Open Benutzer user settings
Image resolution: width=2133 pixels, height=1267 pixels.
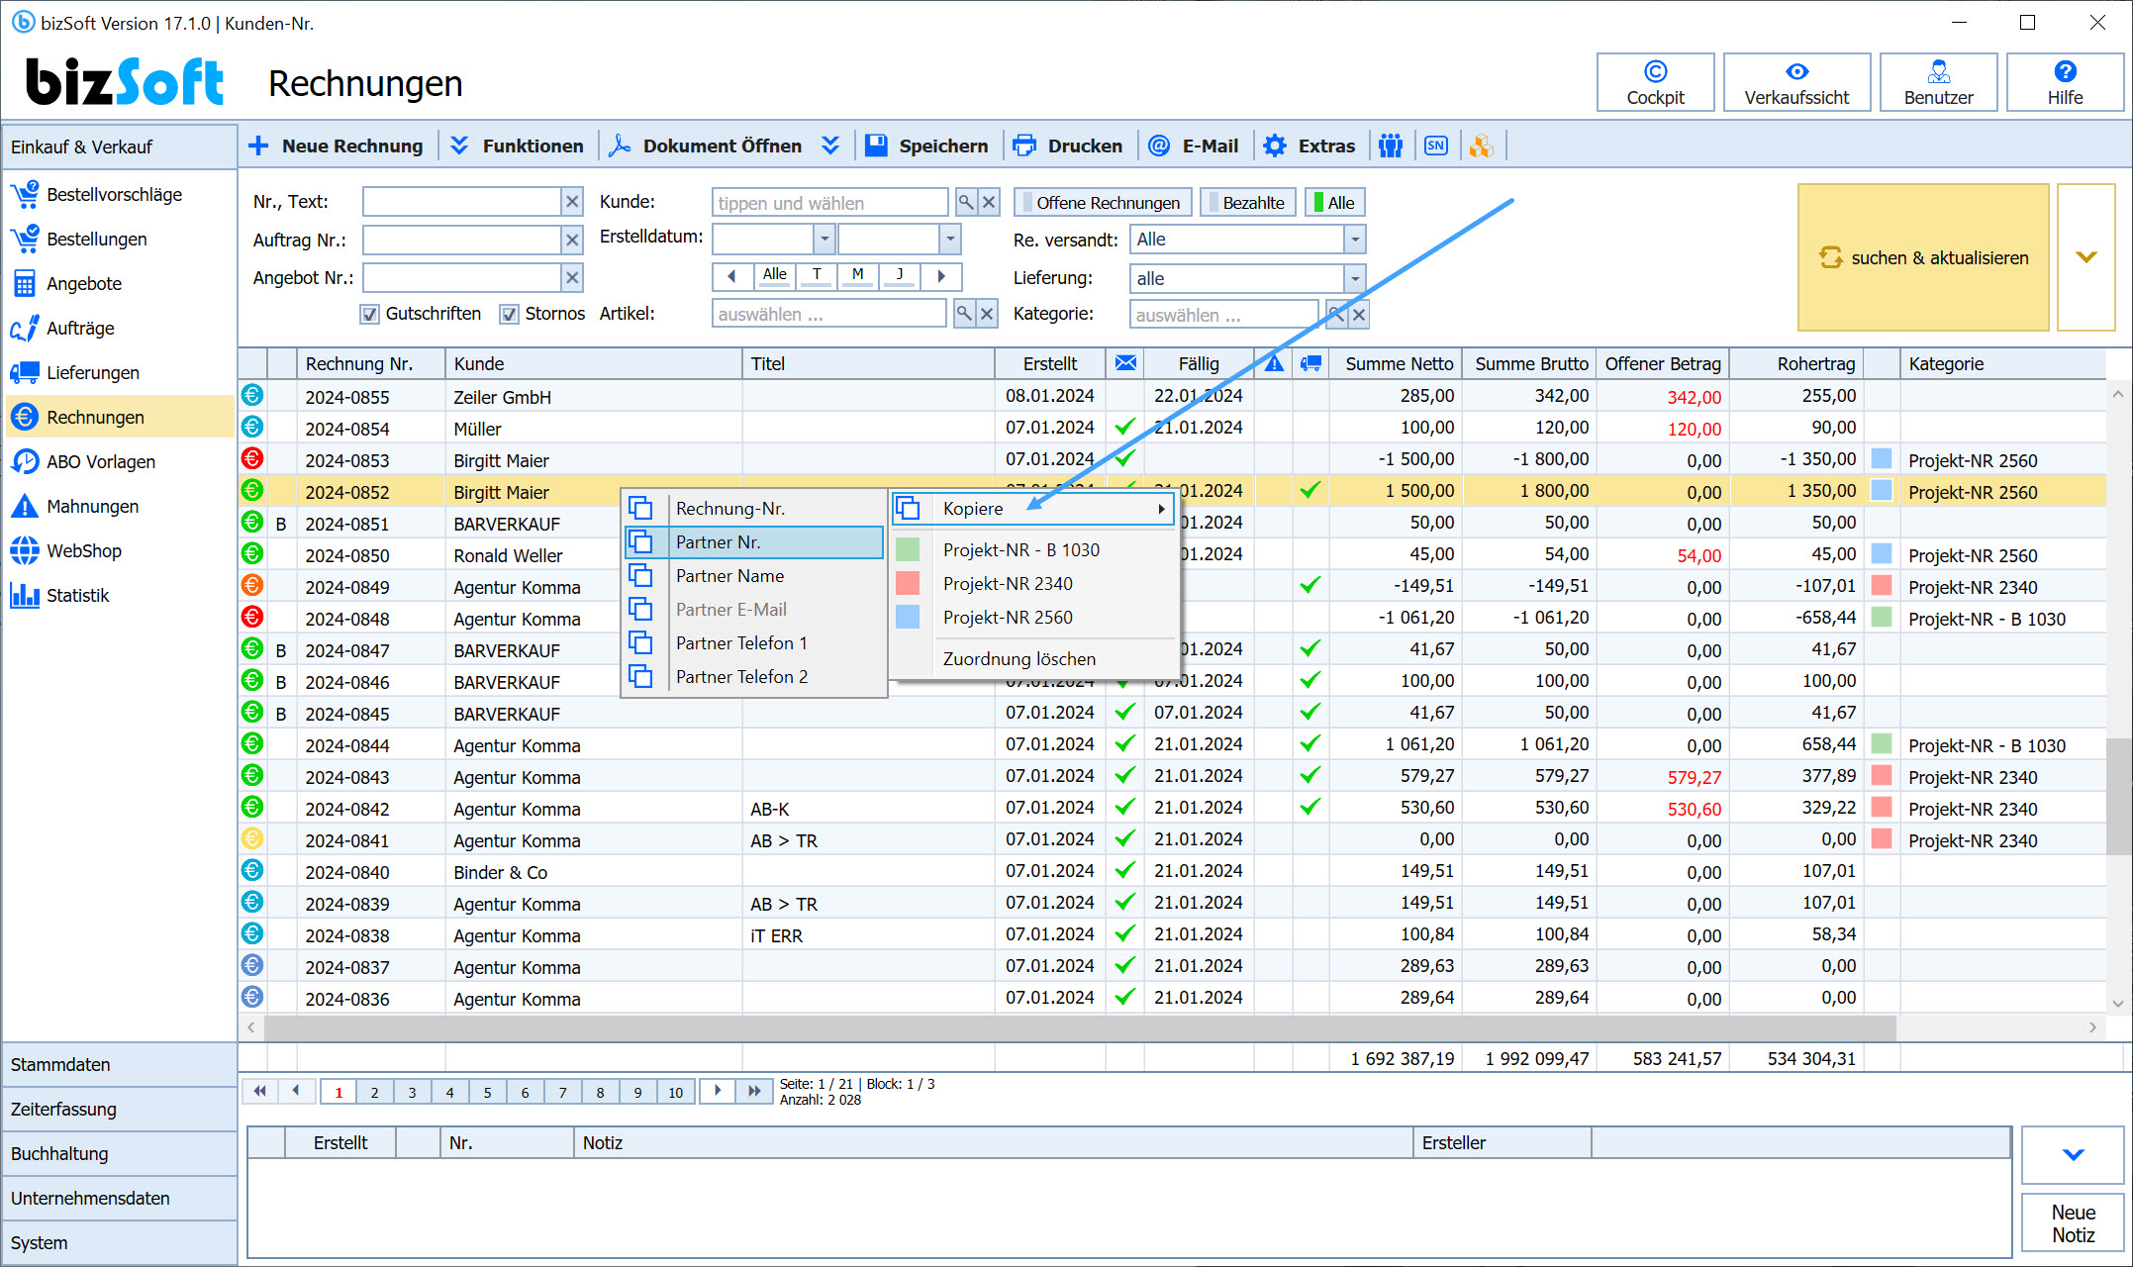click(1938, 82)
